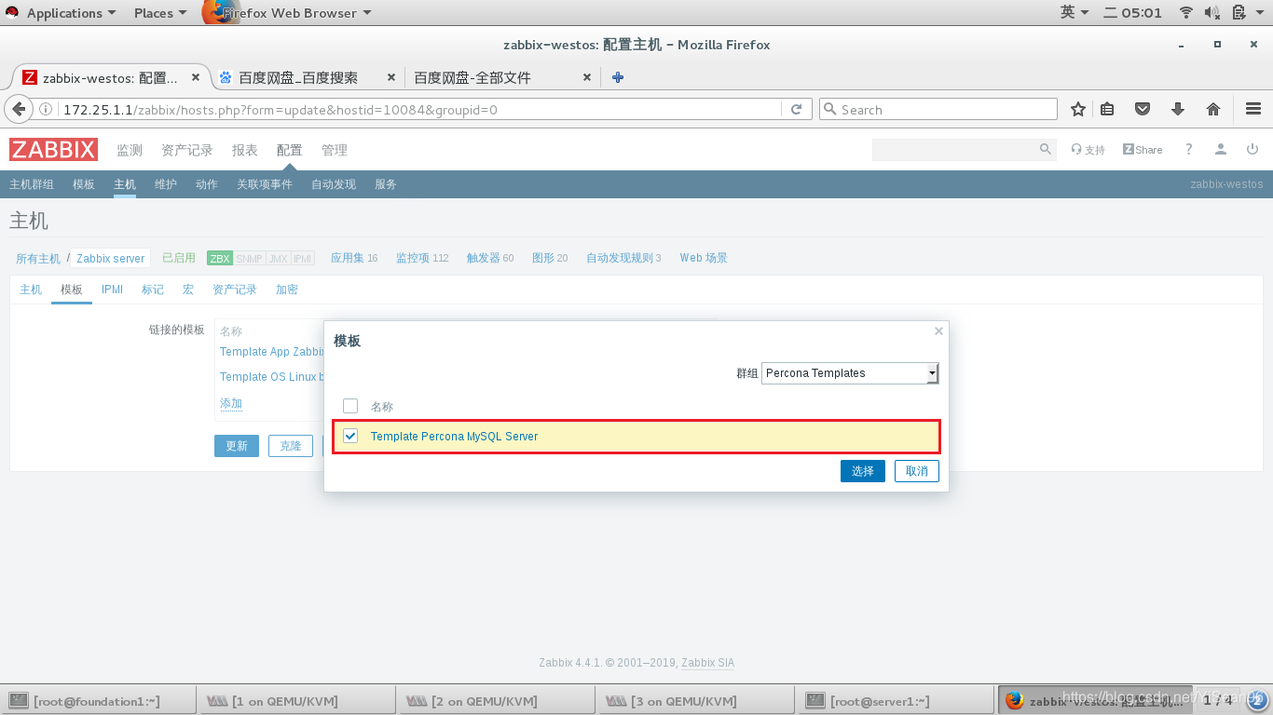Go to 主机群组 submenu
Screen dimensions: 1273x715
tap(32, 184)
